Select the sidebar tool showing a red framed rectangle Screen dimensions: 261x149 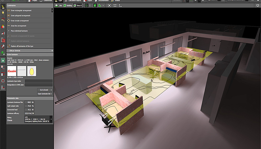tap(3, 81)
